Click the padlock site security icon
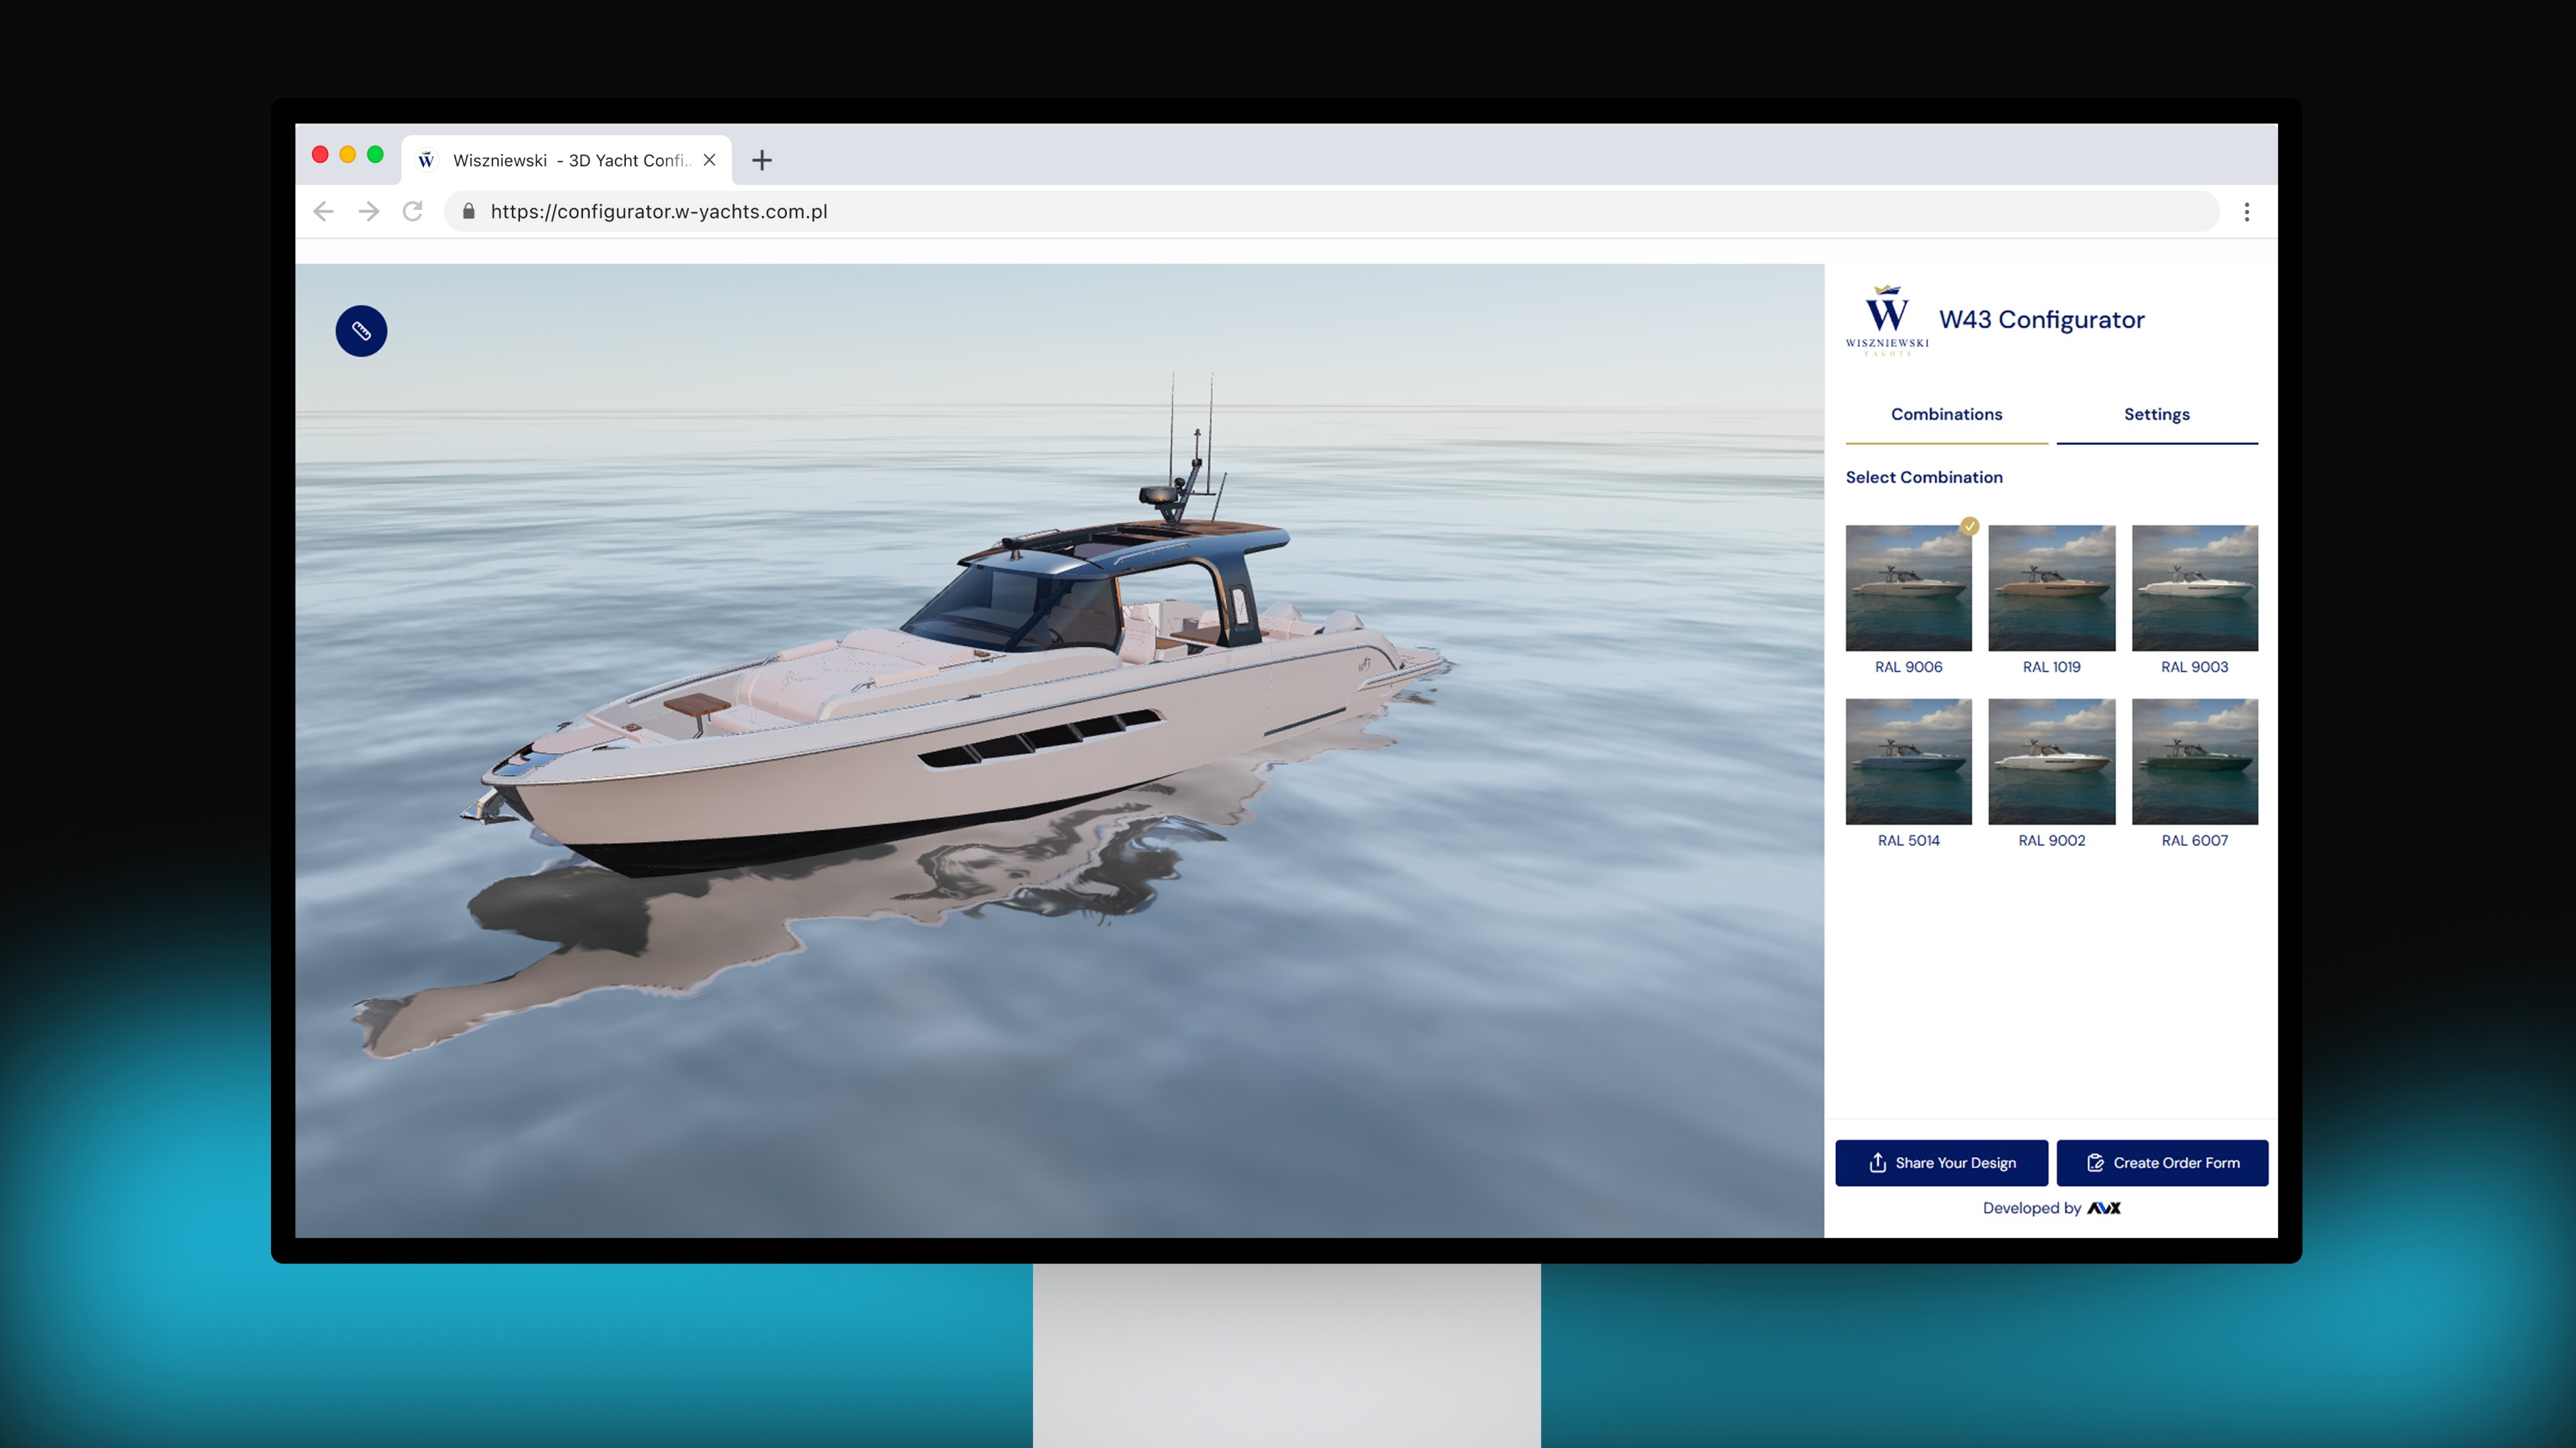This screenshot has width=2576, height=1448. (468, 211)
